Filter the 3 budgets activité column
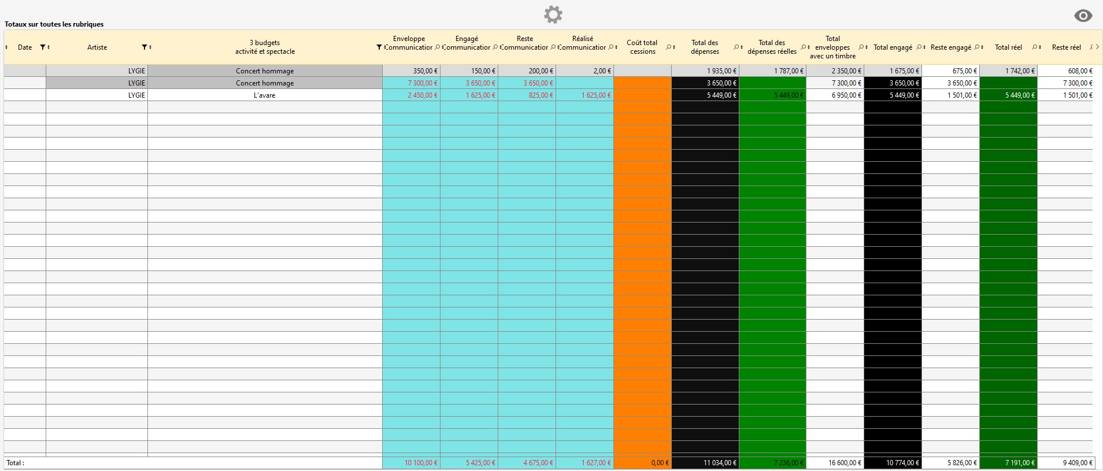 coord(379,47)
